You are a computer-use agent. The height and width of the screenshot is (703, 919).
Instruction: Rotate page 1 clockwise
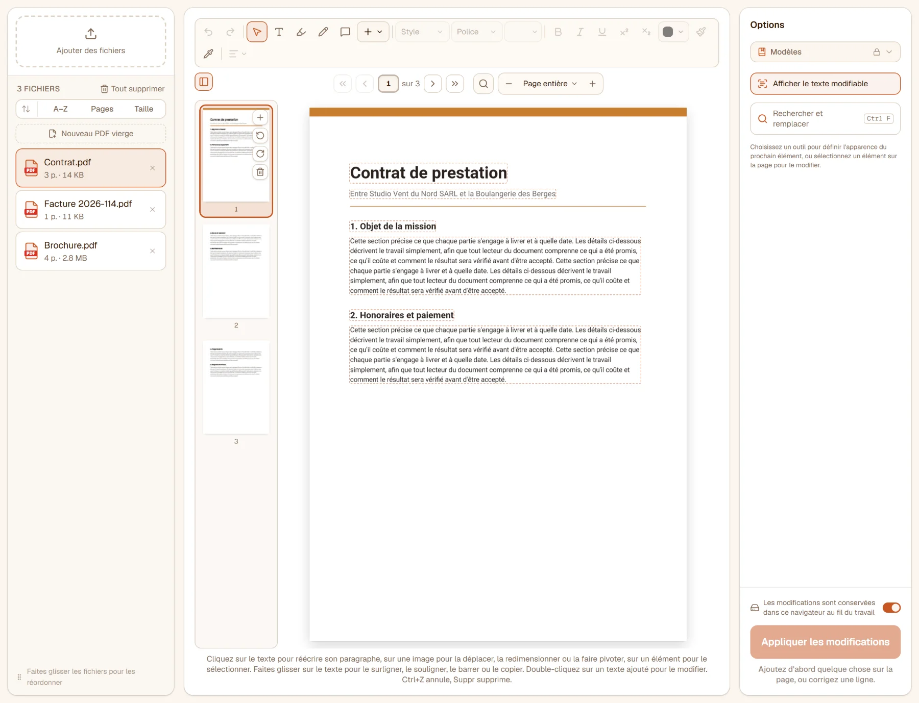pyautogui.click(x=260, y=154)
